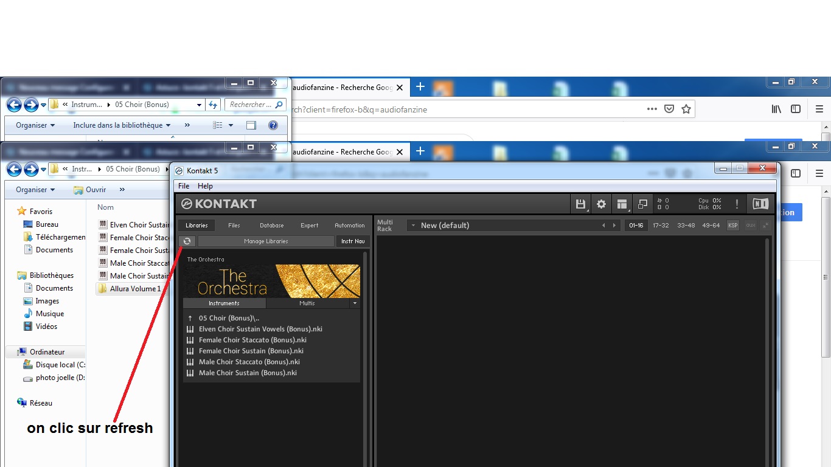Viewport: 831px width, 467px height.
Task: Click the KONTAKT logo in the header
Action: 220,204
